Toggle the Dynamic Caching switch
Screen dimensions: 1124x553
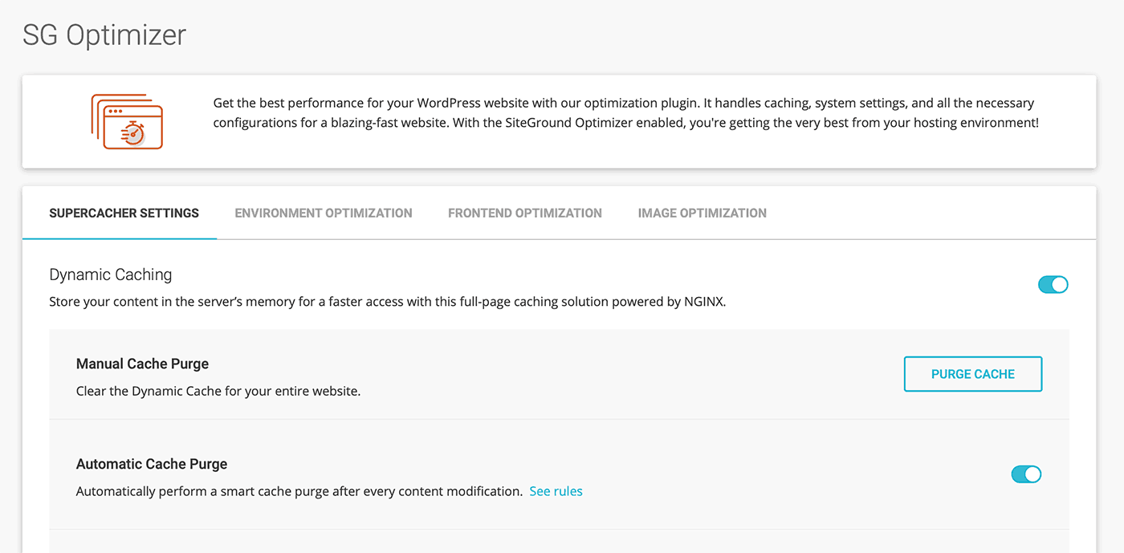[1053, 285]
